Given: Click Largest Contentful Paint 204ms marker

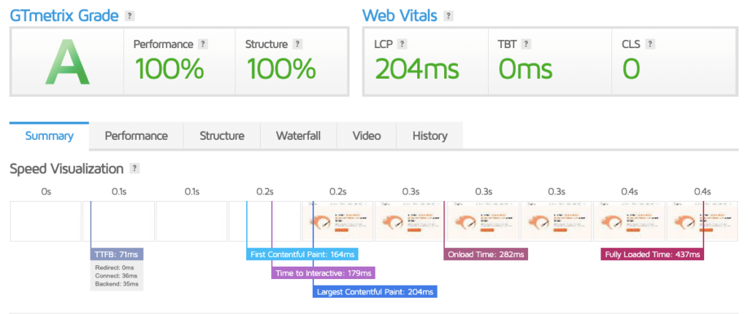Looking at the screenshot, I should coord(375,292).
